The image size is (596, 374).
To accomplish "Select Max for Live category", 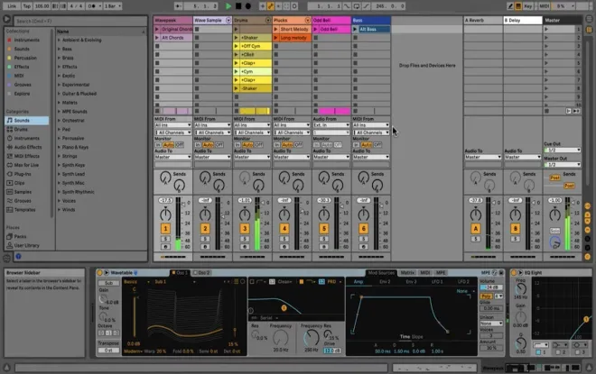I will pos(26,165).
